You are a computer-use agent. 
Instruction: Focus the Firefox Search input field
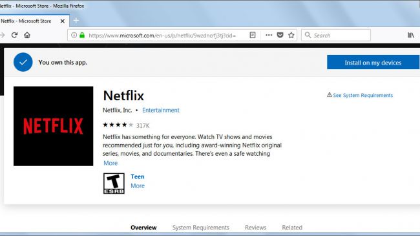336,35
